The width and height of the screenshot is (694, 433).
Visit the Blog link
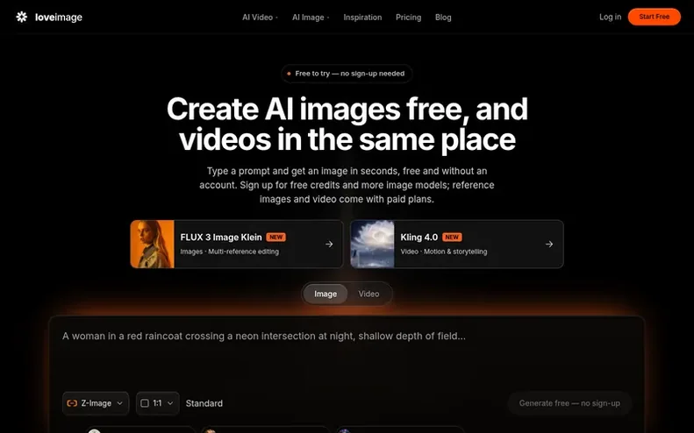click(x=443, y=18)
